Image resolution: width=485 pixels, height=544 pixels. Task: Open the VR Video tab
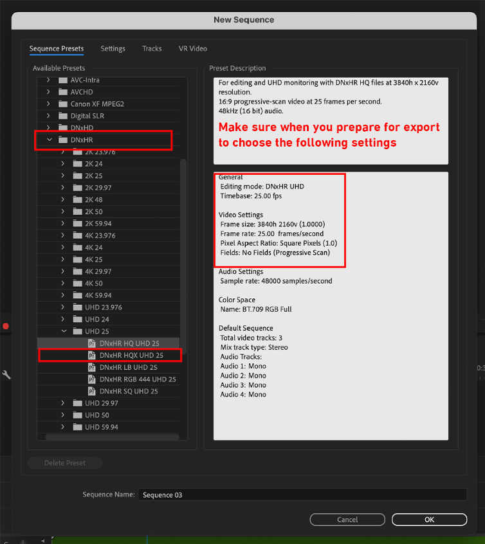(x=192, y=49)
